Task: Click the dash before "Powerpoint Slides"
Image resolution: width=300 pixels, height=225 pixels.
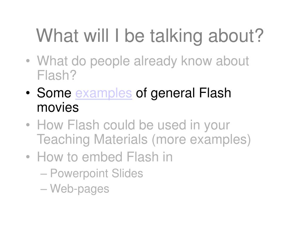Action: [x=44, y=174]
